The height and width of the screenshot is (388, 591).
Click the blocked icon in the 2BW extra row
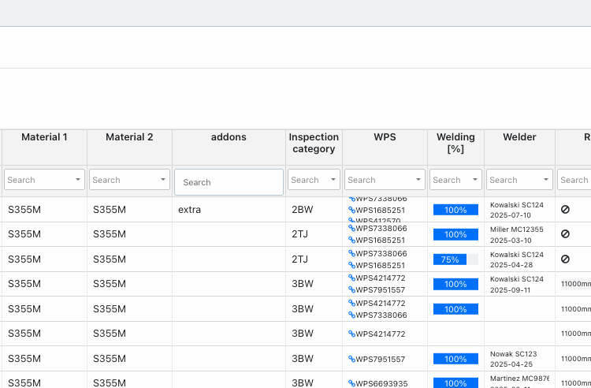565,210
